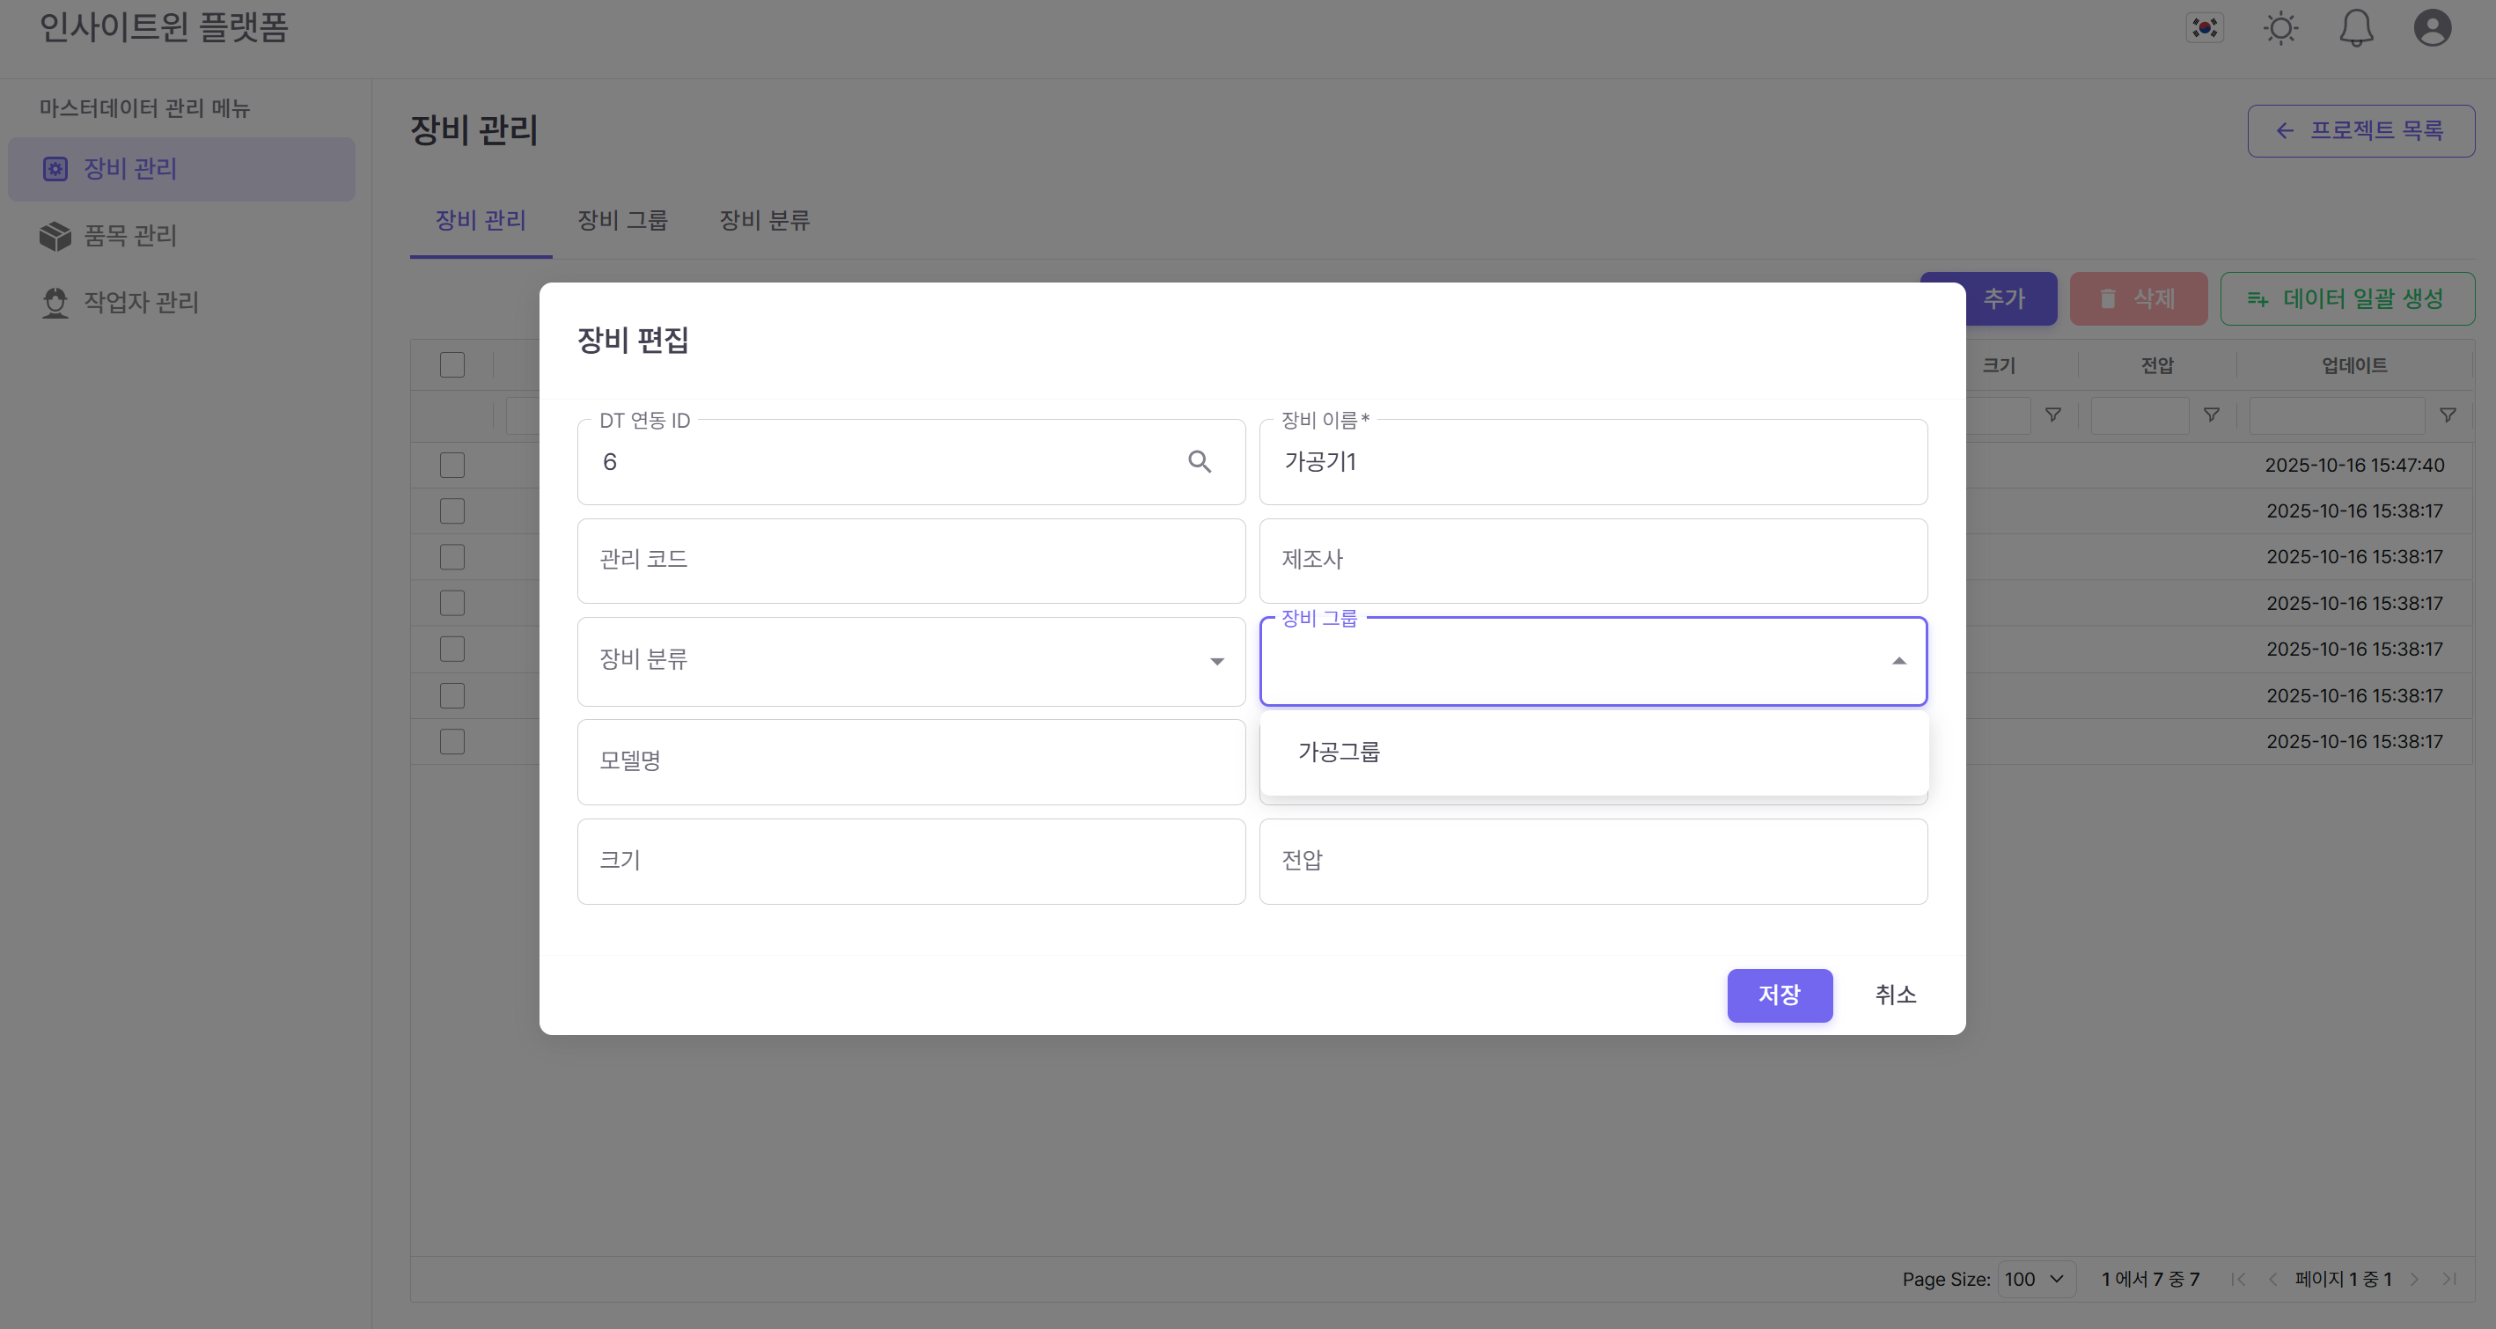Viewport: 2496px width, 1329px height.
Task: Select the Korean flag language icon
Action: click(2206, 27)
